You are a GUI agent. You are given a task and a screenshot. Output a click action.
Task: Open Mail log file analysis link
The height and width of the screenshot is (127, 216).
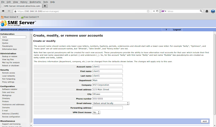11,63
